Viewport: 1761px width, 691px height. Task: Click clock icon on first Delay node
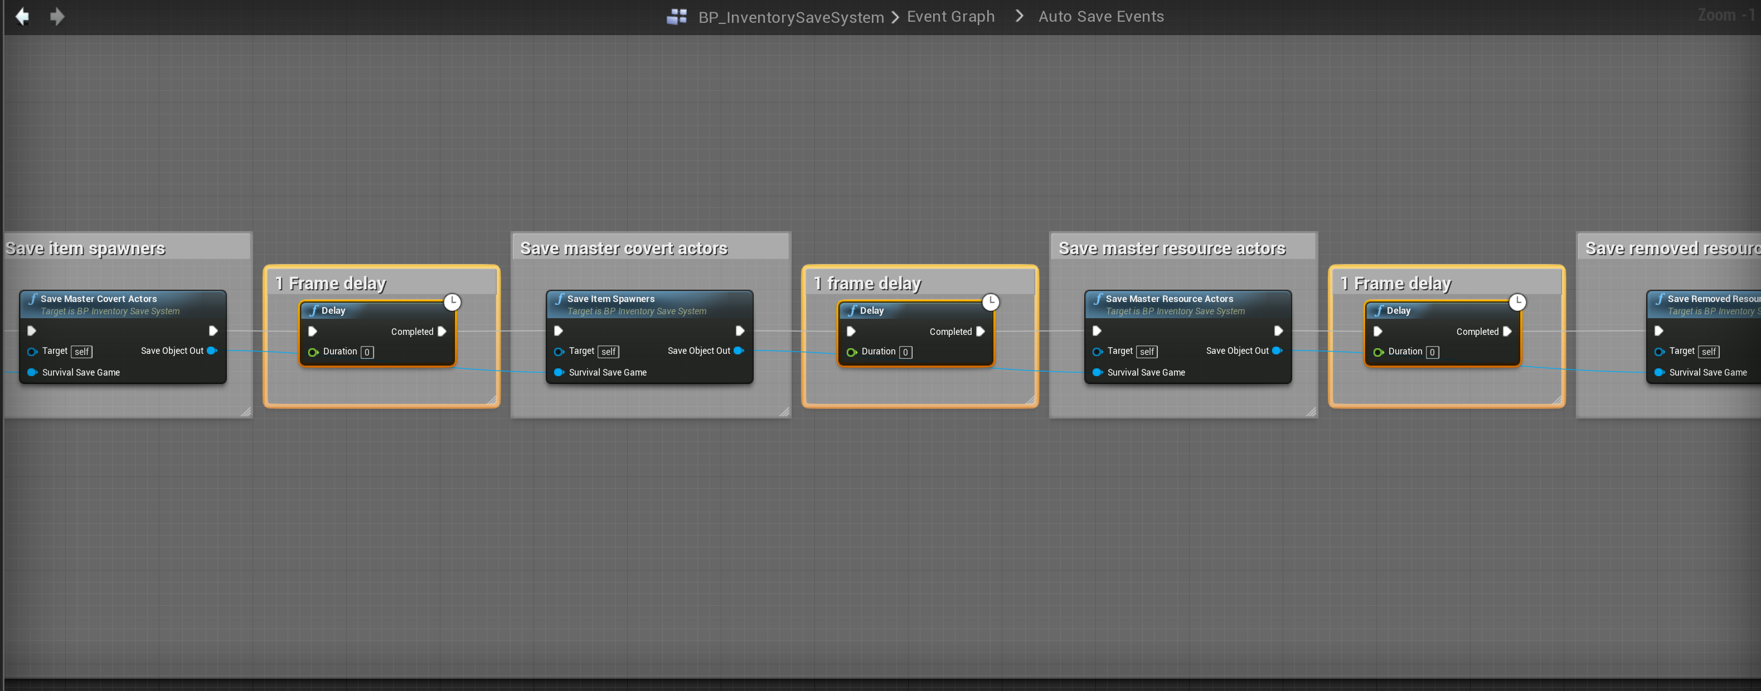(452, 301)
